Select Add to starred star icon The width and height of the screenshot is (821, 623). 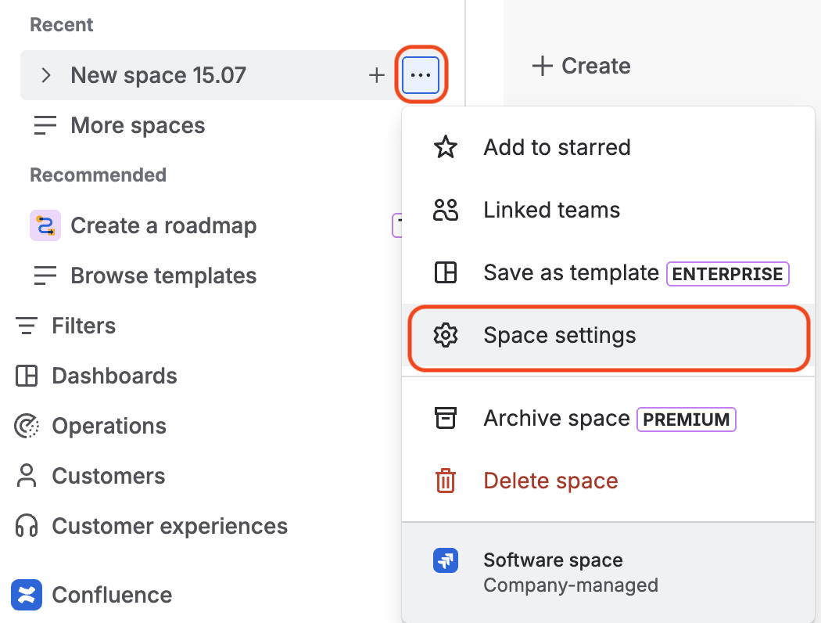(446, 147)
